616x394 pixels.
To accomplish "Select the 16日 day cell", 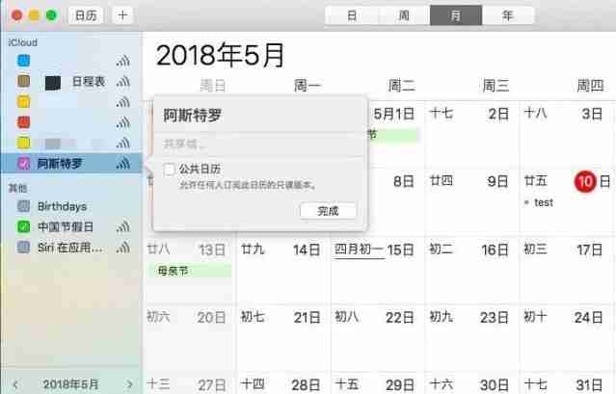I will coord(471,270).
